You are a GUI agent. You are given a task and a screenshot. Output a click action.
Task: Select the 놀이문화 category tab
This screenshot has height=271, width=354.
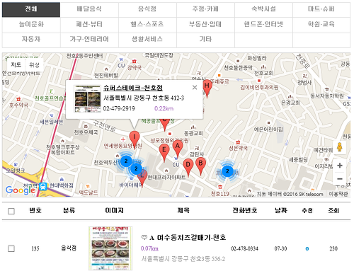[31, 24]
